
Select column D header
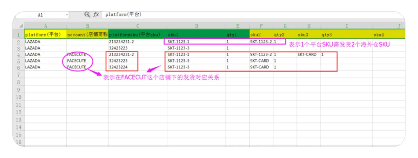pyautogui.click(x=196, y=26)
